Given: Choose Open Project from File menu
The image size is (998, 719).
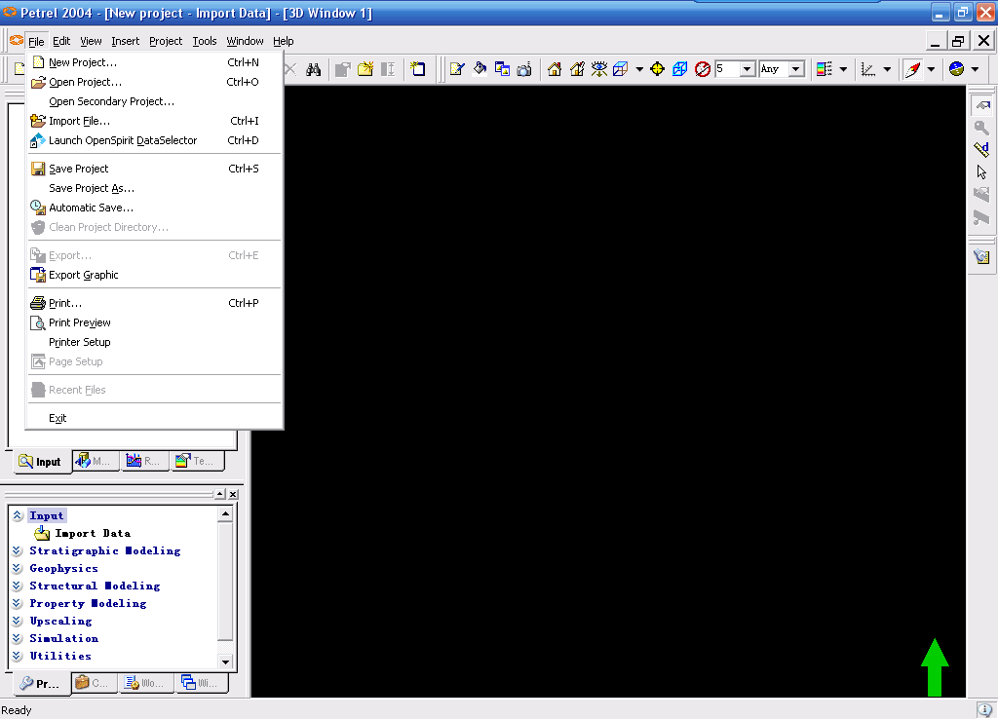Looking at the screenshot, I should click(x=154, y=82).
